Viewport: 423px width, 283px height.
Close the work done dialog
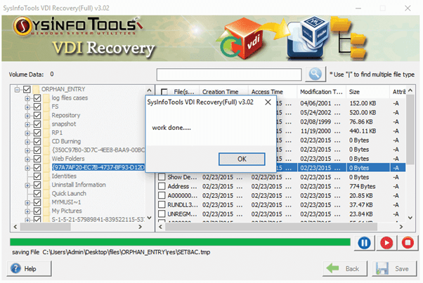268,102
